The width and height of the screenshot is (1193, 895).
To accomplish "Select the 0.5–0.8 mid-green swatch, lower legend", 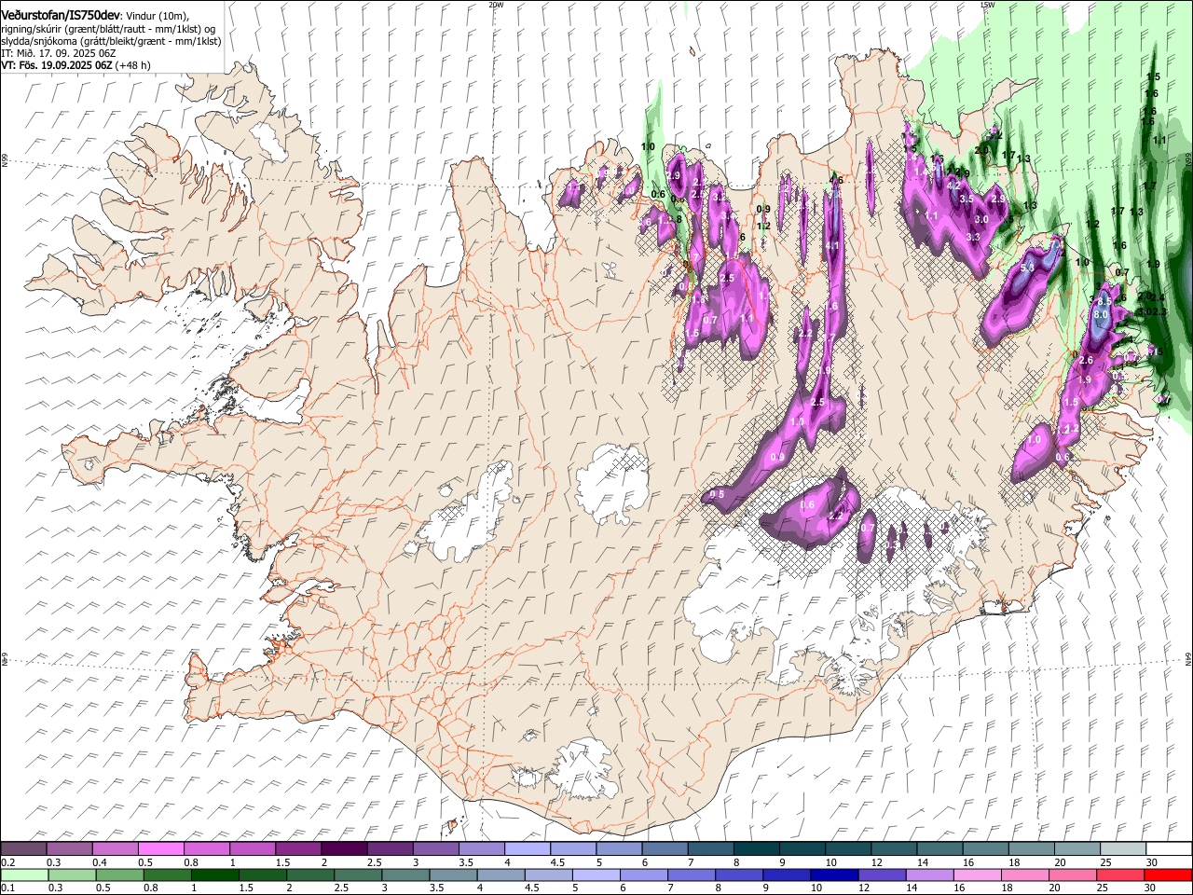I will tap(119, 874).
